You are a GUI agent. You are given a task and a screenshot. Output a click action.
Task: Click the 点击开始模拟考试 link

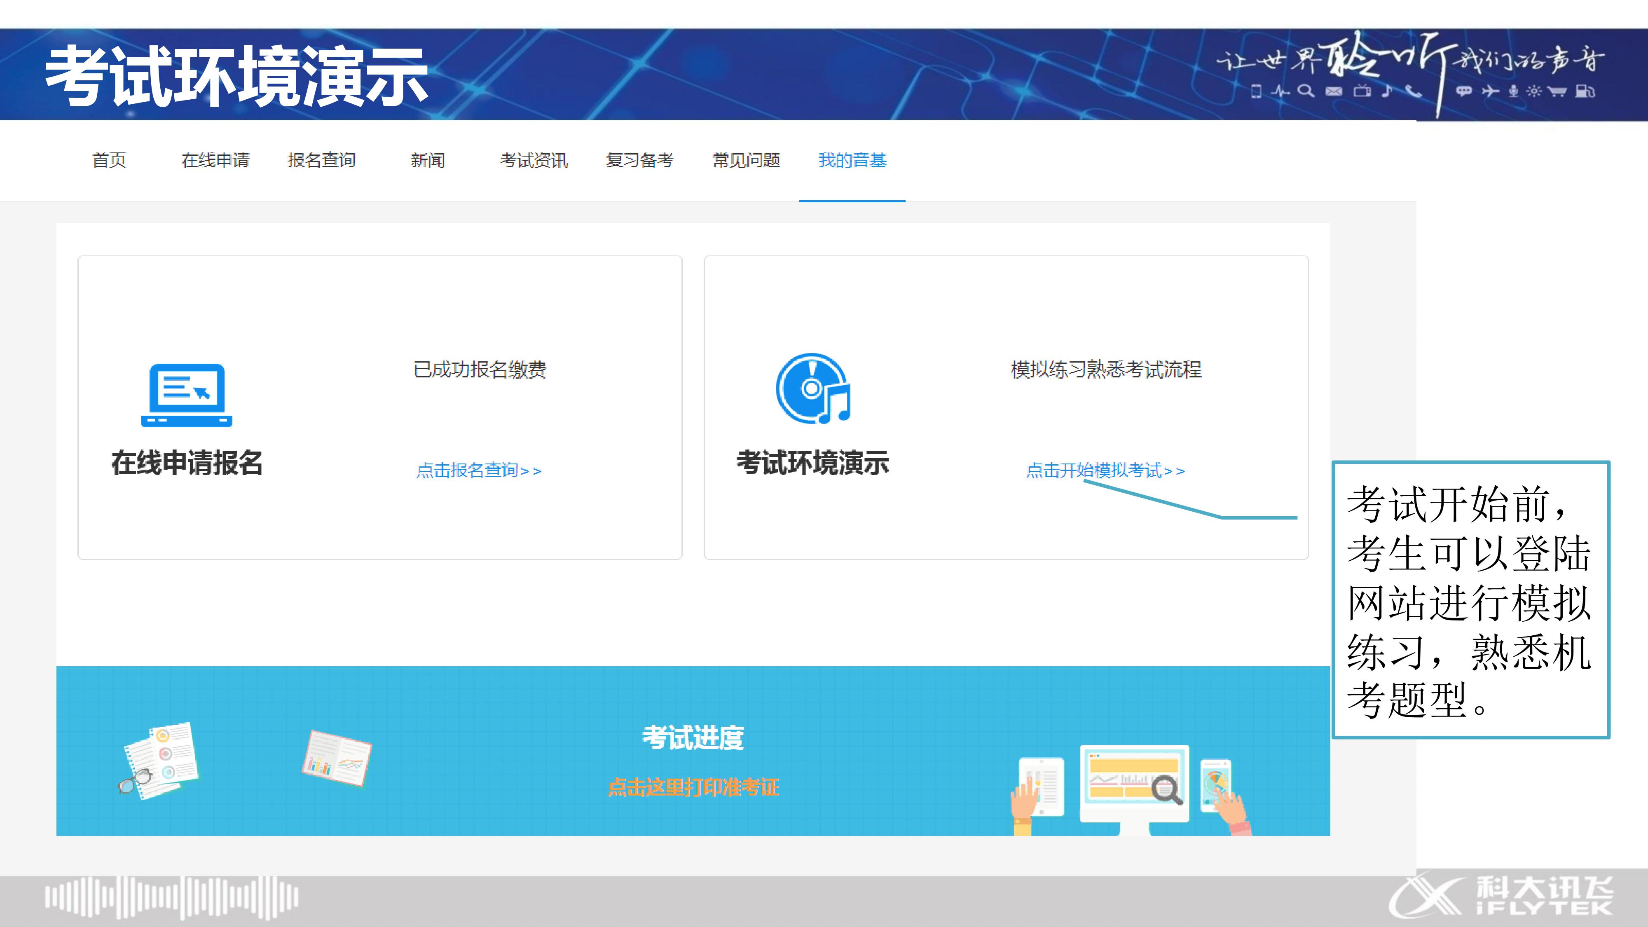pyautogui.click(x=1105, y=471)
